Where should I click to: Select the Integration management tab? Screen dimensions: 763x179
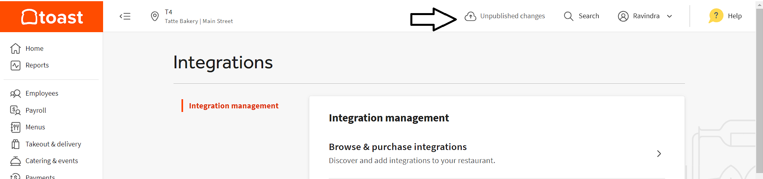point(234,106)
